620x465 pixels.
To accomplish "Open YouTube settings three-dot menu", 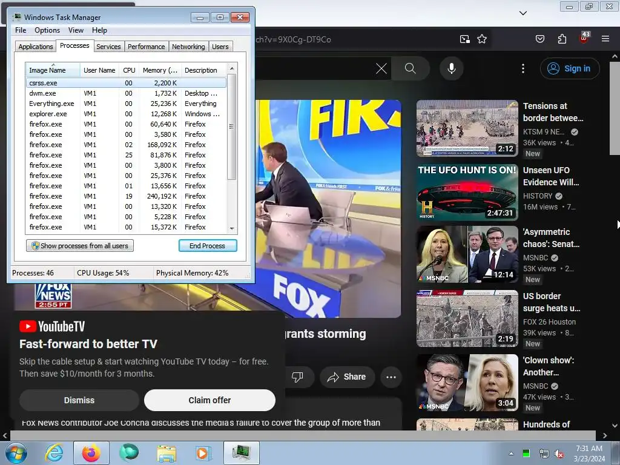I will pos(523,68).
